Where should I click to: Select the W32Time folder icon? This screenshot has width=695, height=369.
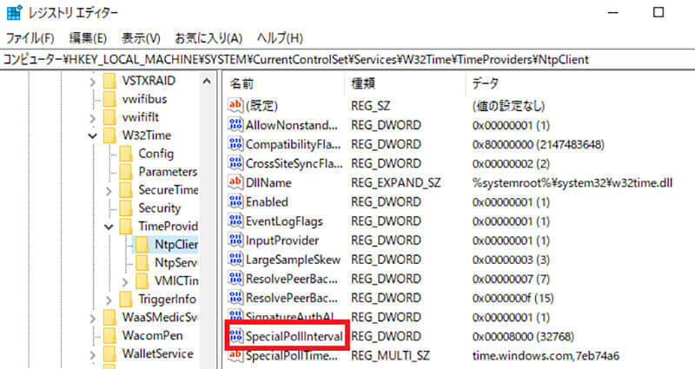click(x=109, y=135)
